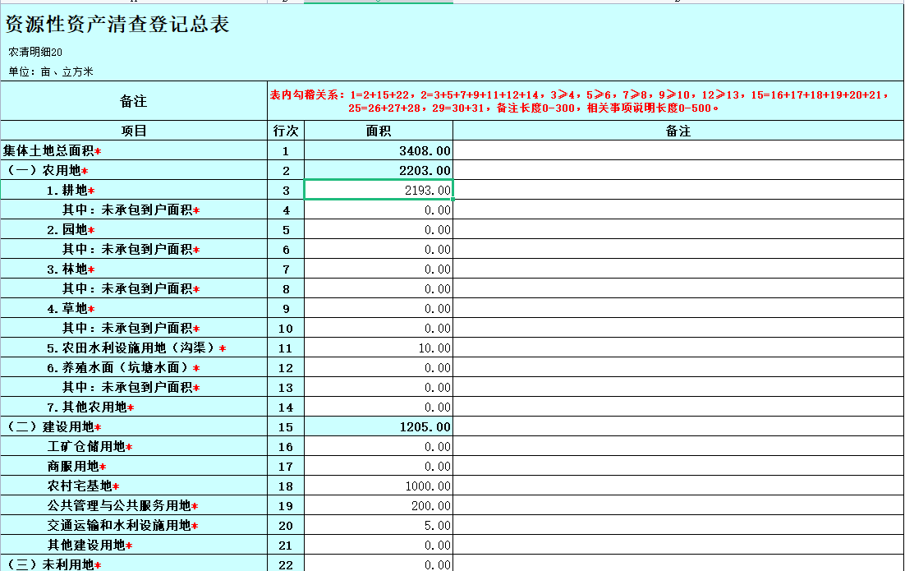Select the area cell for 其他农用地 row 14

(x=379, y=407)
